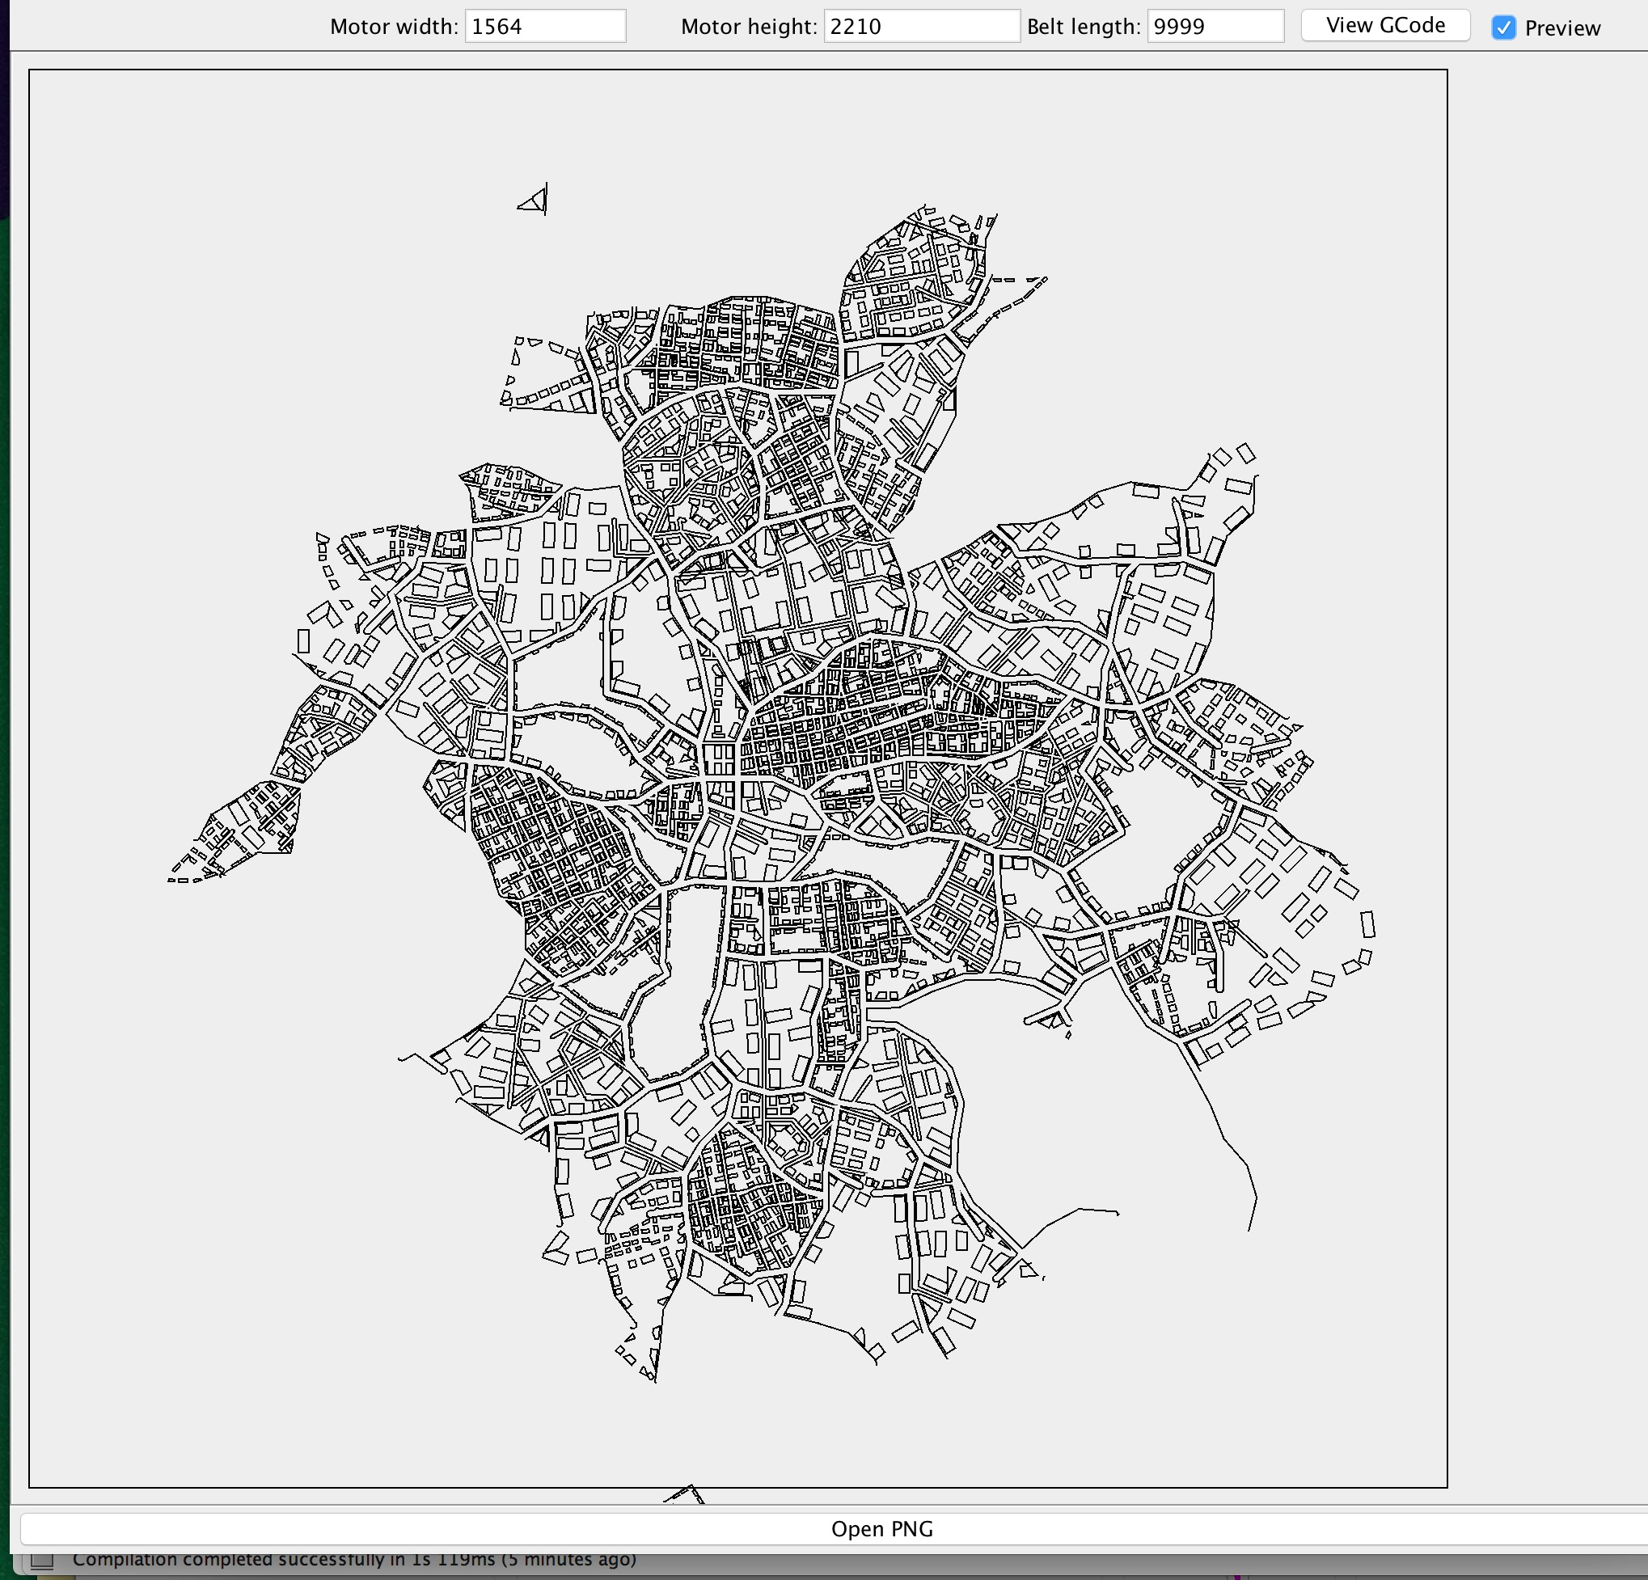Click the compilation completed status message

pos(353,1559)
